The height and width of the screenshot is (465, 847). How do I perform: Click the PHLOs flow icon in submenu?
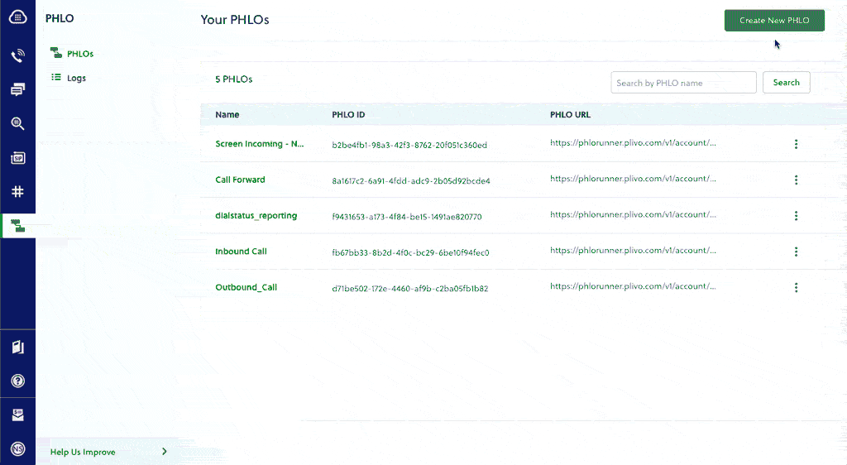tap(56, 53)
